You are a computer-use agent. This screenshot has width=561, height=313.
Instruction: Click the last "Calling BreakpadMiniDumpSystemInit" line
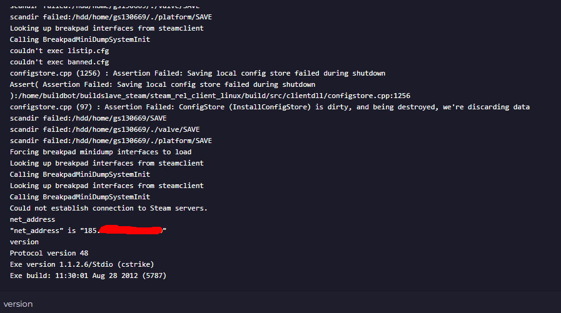pos(80,197)
